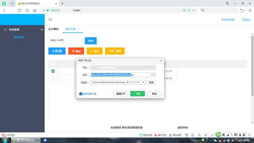This screenshot has width=254, height=143.
Task: Click the 请输入标题 search field
Action: point(65,40)
